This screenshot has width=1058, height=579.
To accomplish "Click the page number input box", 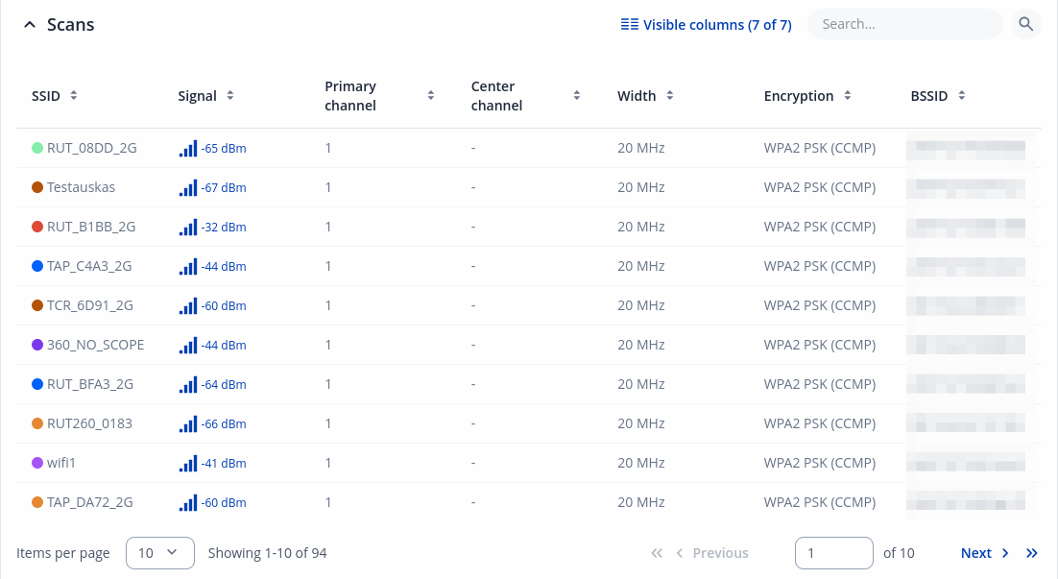I will 833,553.
